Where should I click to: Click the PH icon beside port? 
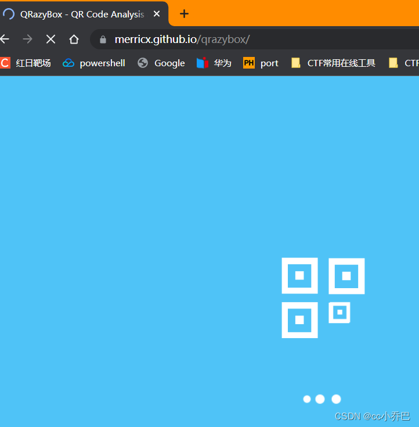click(249, 63)
